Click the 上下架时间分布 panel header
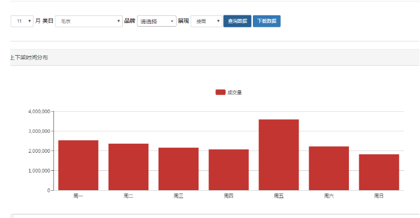Image resolution: width=420 pixels, height=218 pixels. [x=215, y=57]
